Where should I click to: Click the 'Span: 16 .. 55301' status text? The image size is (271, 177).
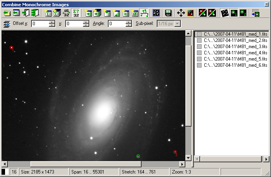(x=88, y=172)
